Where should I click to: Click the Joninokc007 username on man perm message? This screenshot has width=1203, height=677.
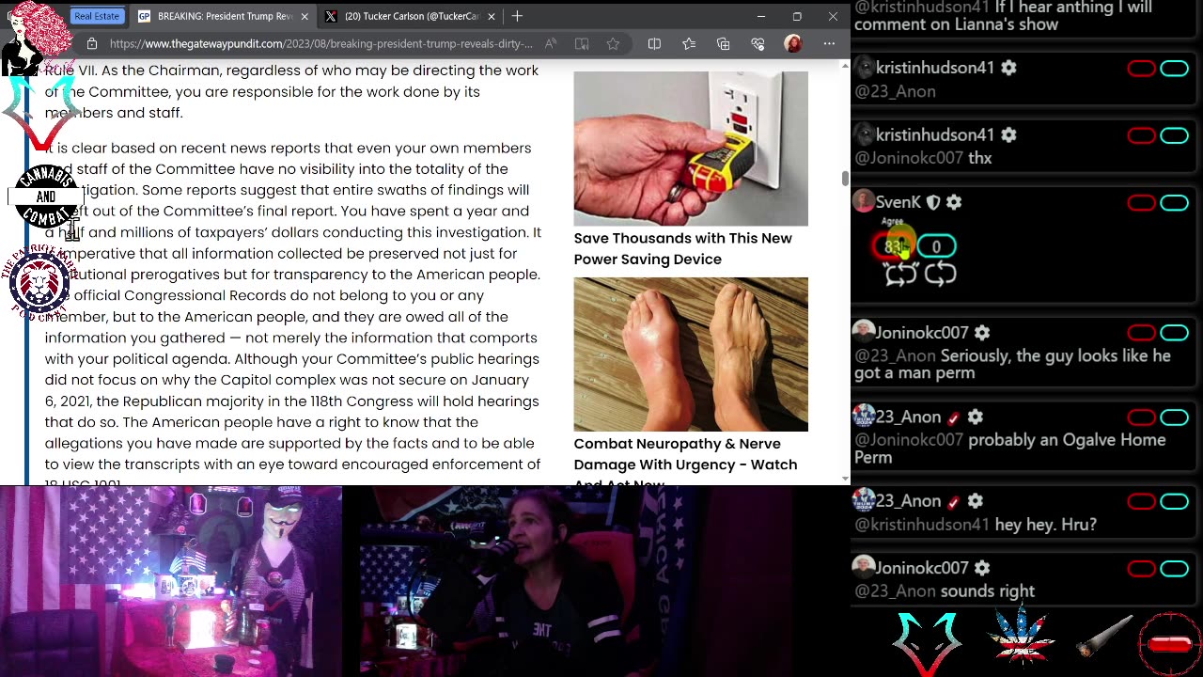pyautogui.click(x=921, y=333)
